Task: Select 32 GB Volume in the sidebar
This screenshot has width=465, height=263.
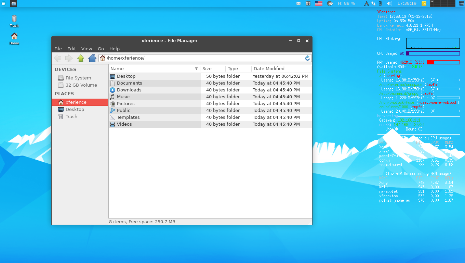Action: tap(81, 85)
